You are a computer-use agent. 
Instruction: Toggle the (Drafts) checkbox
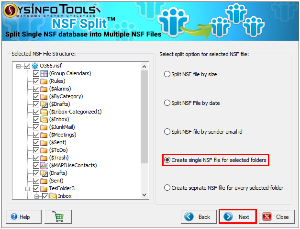pos(36,173)
